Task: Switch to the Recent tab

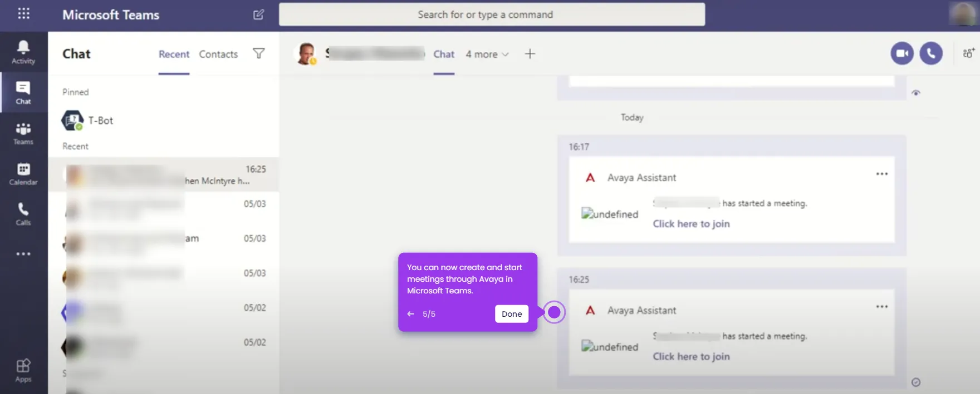Action: tap(174, 54)
